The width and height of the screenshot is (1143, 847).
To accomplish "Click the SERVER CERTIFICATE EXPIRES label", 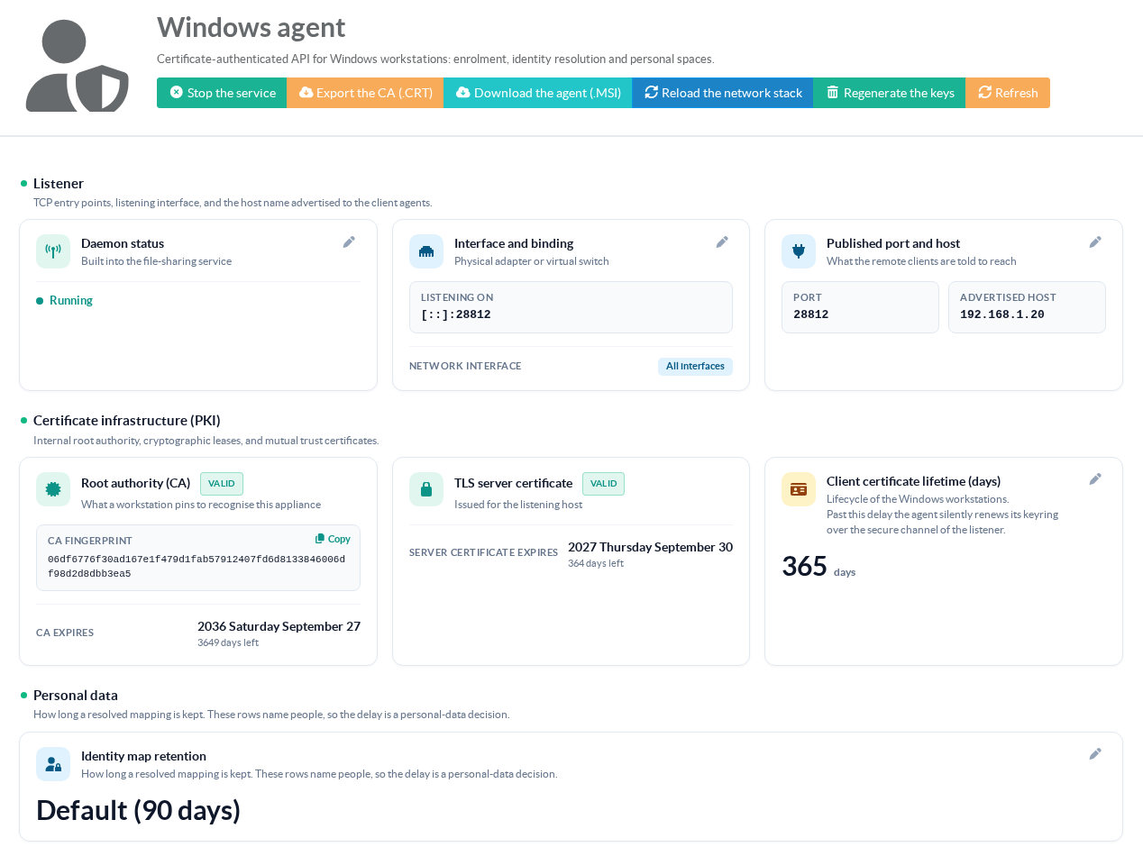I will click(x=483, y=552).
